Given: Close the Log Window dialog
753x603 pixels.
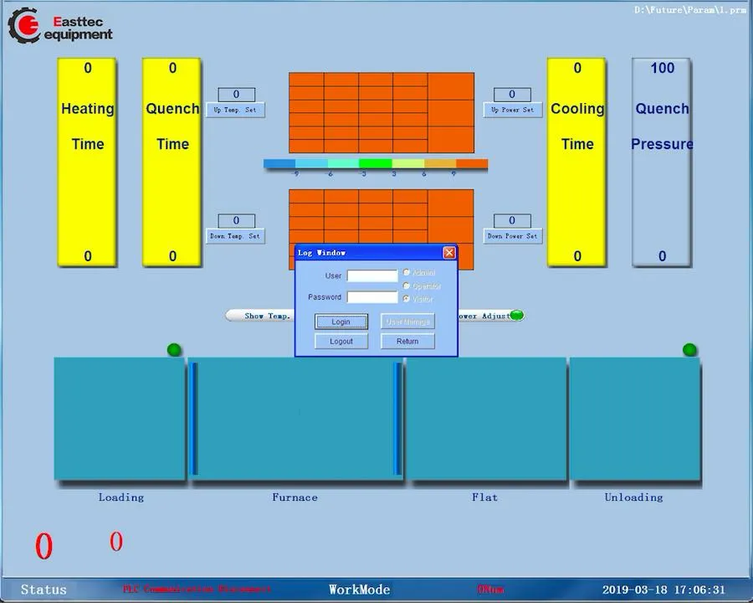Looking at the screenshot, I should click(449, 253).
